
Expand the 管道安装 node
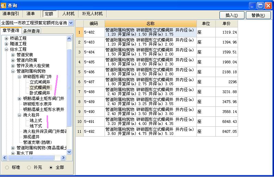13,55
